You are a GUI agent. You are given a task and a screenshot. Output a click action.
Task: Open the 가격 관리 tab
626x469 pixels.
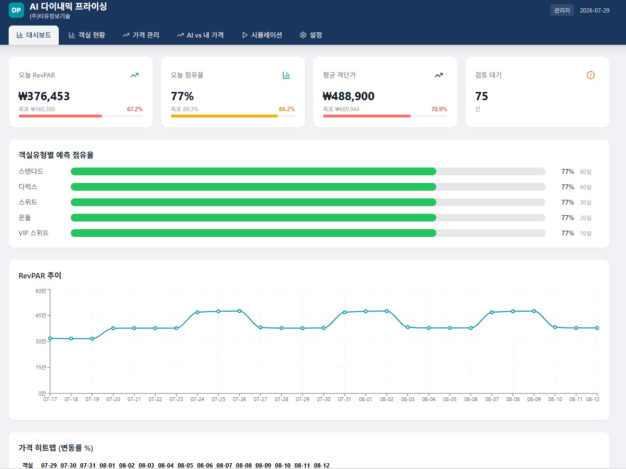coord(141,35)
